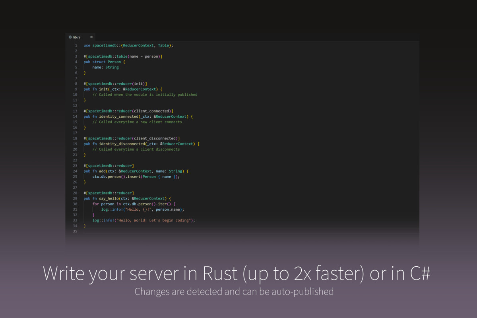Toggle selection of line number 33

[75, 220]
